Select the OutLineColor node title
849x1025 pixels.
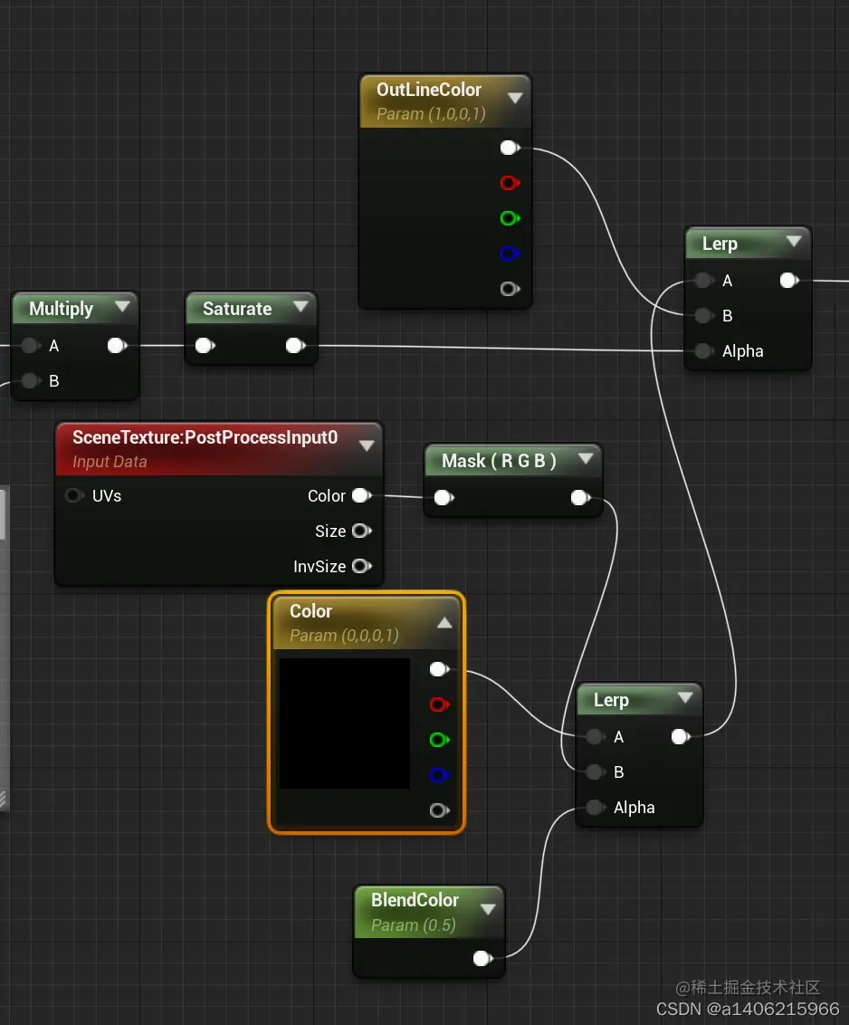pos(429,90)
